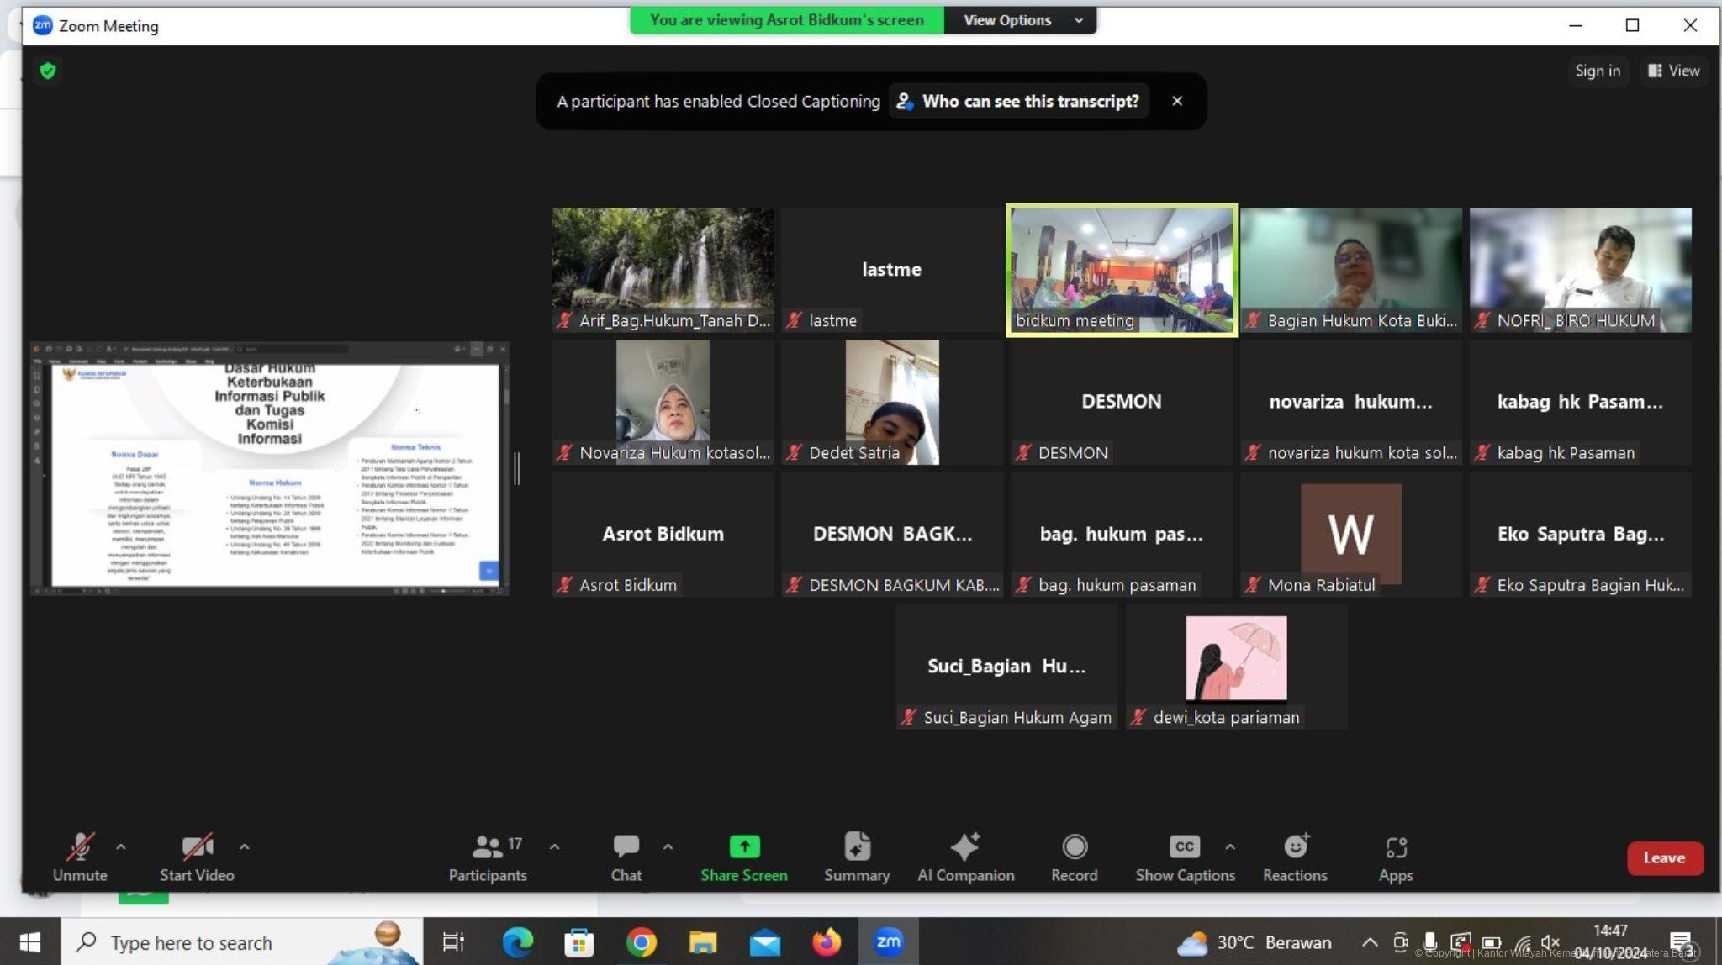The image size is (1722, 965).
Task: Select the bidkum meeting video tile
Action: coord(1122,270)
